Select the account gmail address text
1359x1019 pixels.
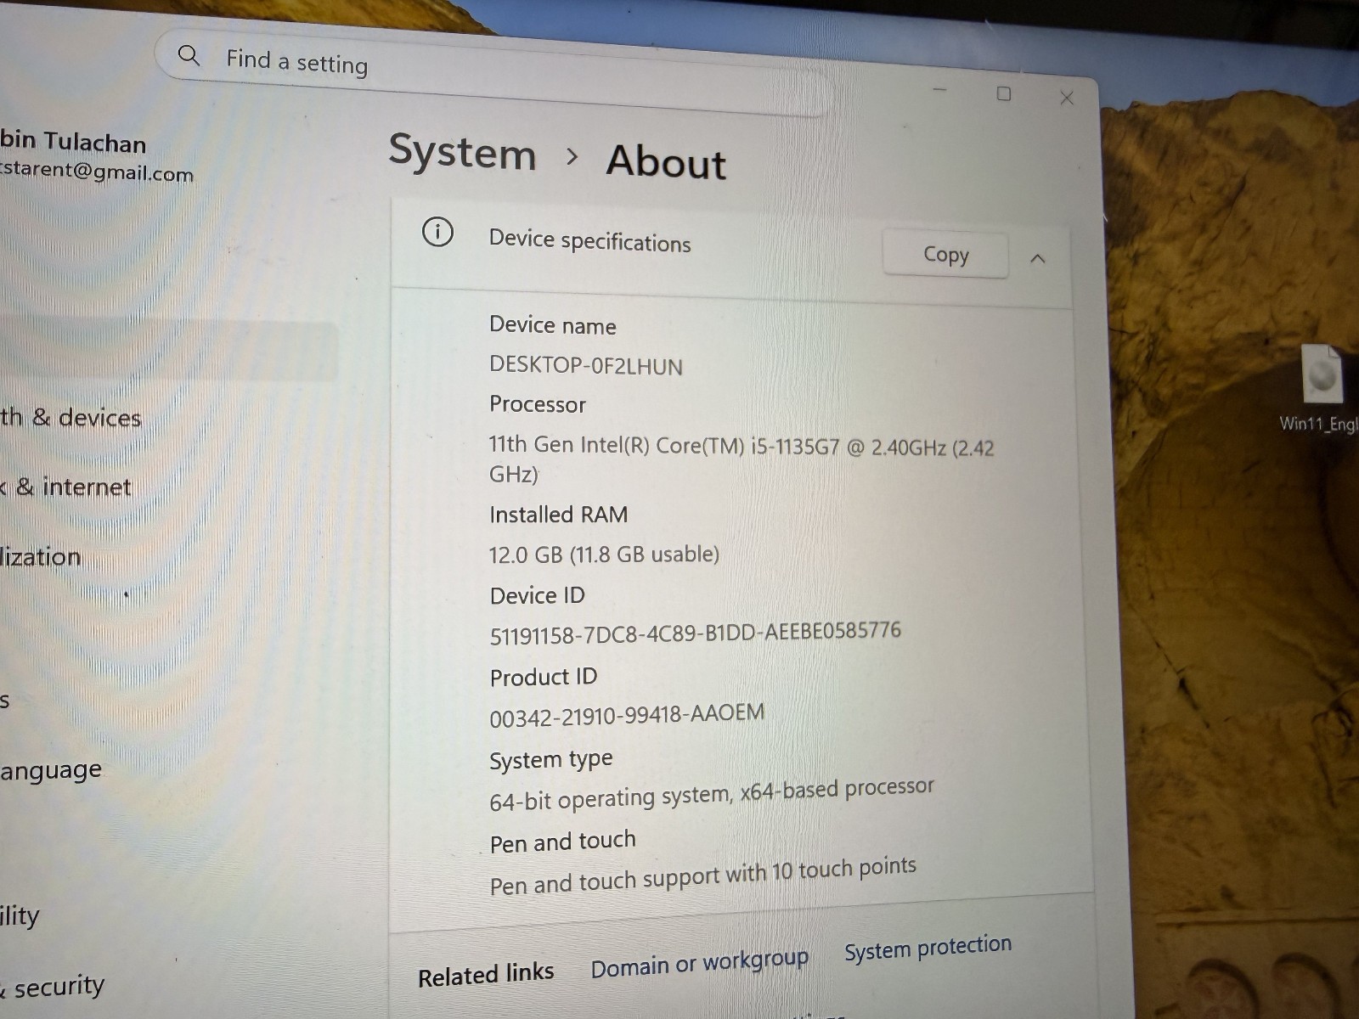click(x=97, y=172)
